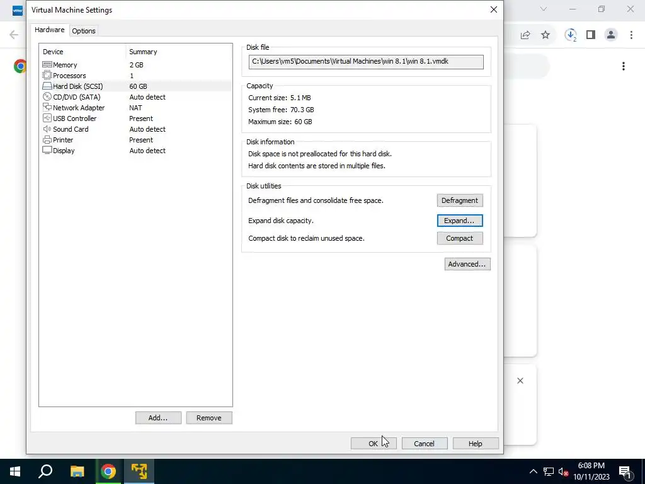Dismiss the Chrome page card with X
The image size is (645, 484).
coord(520,381)
